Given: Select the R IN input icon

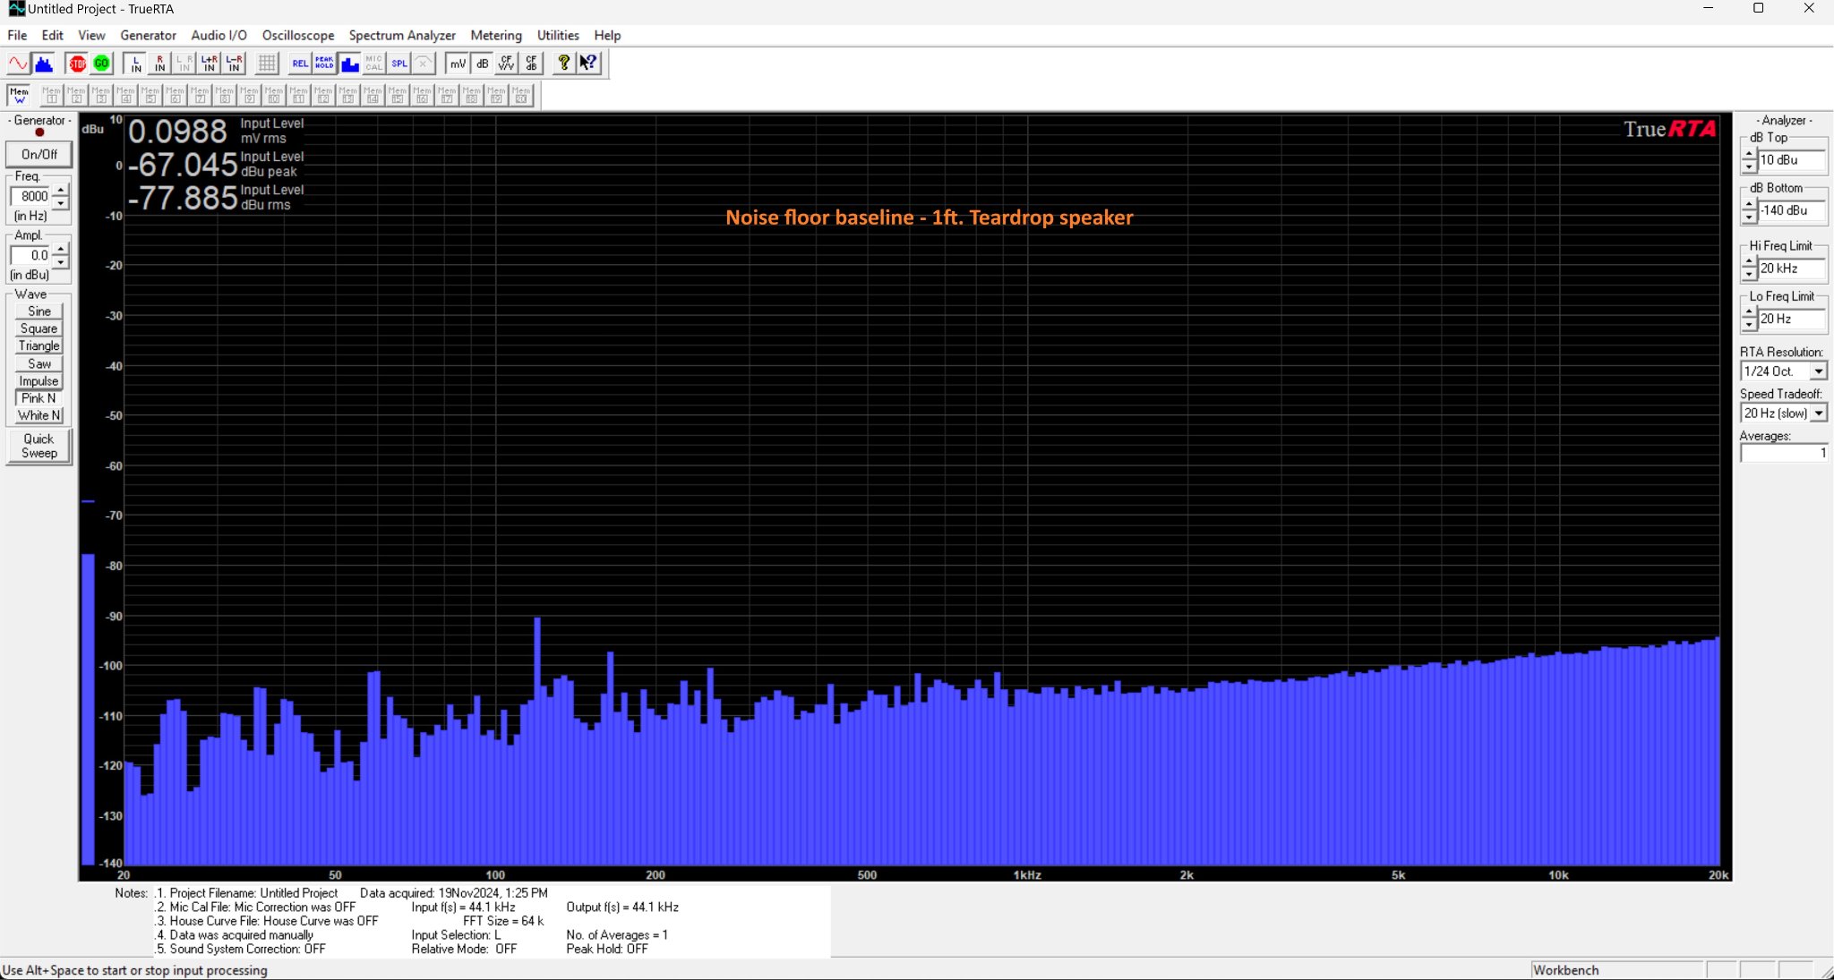Looking at the screenshot, I should click(160, 64).
